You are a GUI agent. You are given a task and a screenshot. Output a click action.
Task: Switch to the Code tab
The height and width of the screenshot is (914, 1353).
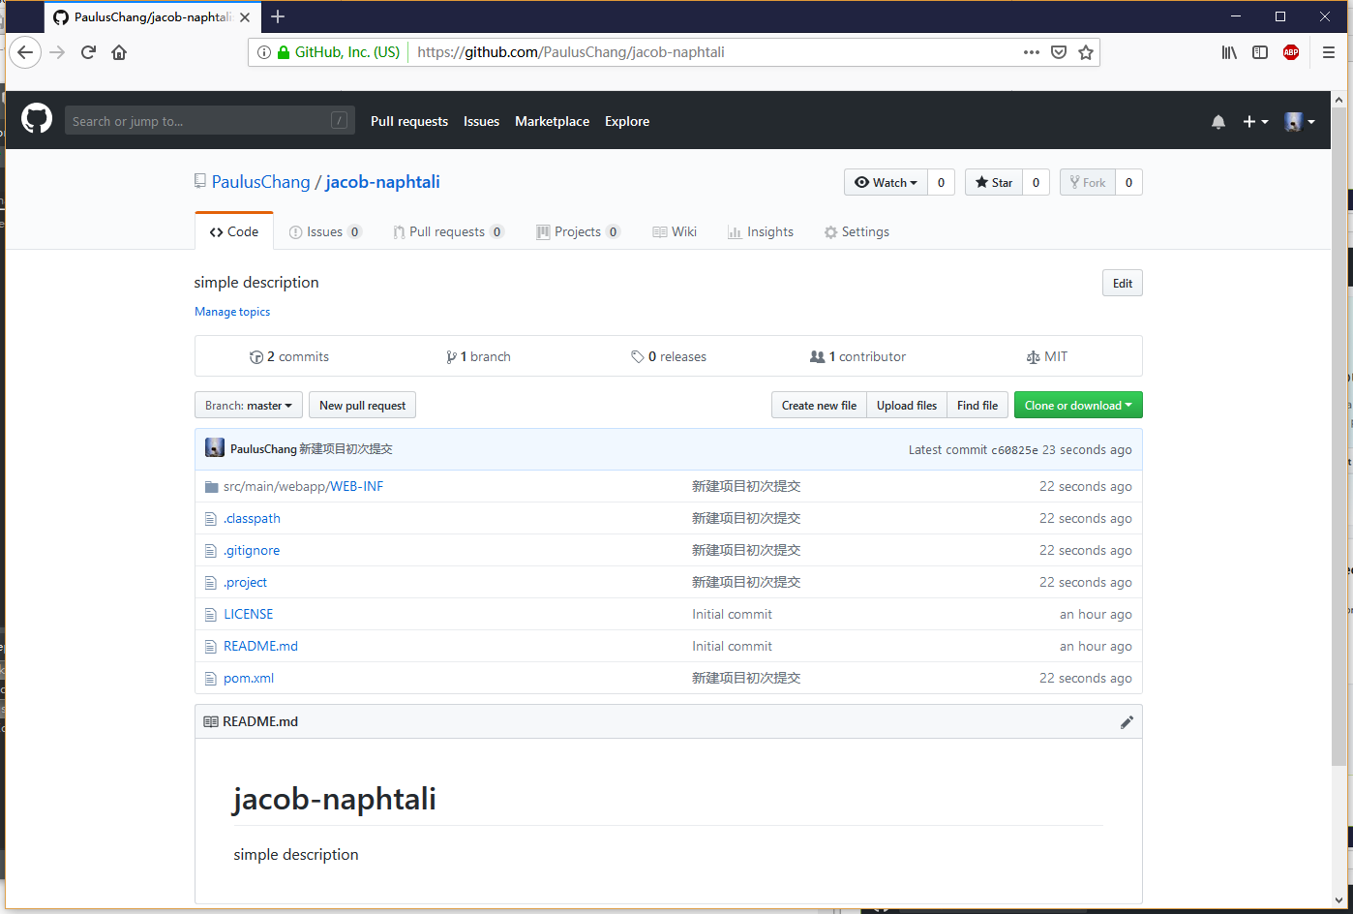(x=234, y=232)
